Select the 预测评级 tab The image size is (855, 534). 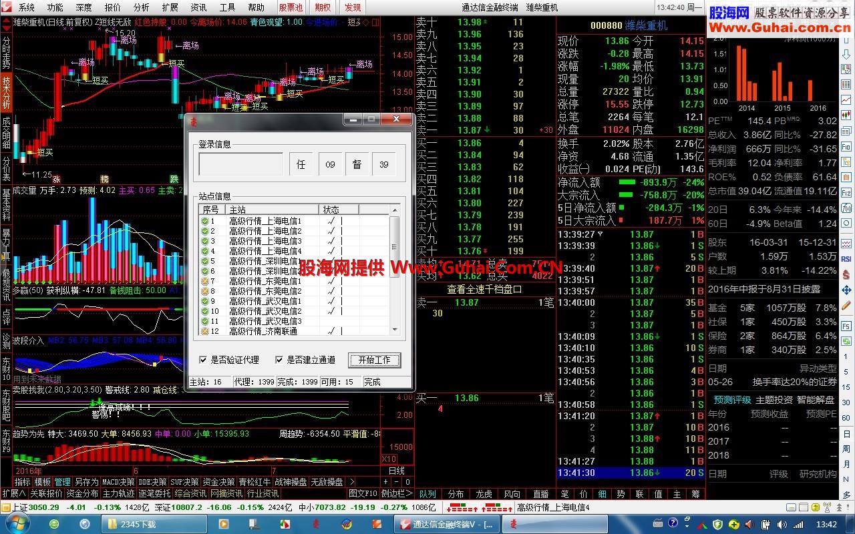(x=732, y=400)
